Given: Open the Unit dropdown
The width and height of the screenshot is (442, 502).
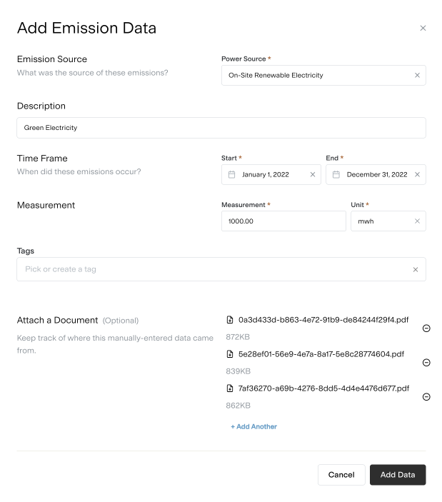Looking at the screenshot, I should click(378, 221).
